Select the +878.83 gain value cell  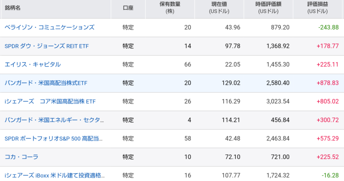328,83
